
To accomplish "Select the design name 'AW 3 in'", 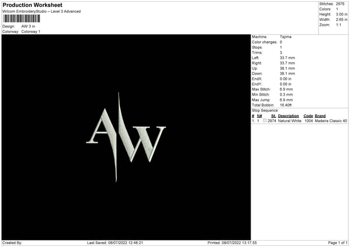I will 28,26.
